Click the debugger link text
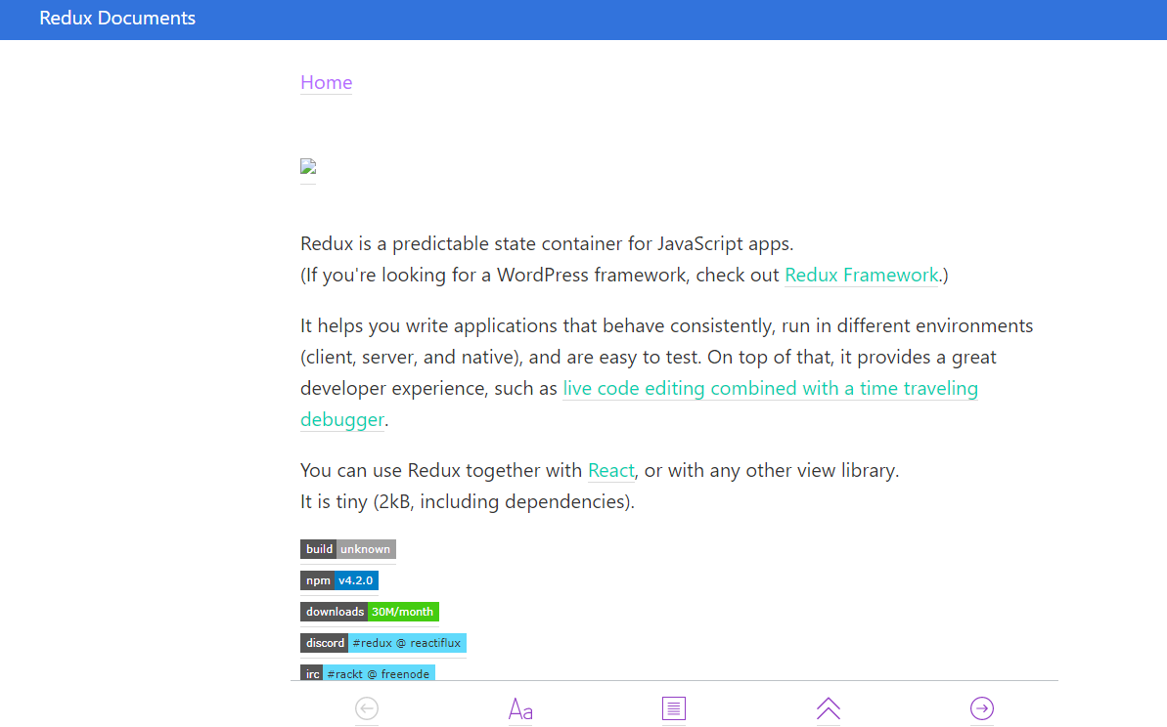 pos(342,419)
